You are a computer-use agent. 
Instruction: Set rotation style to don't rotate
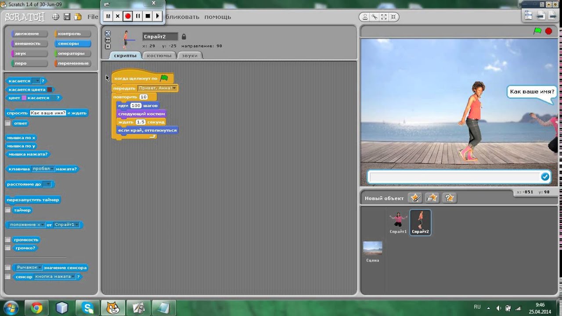[108, 46]
